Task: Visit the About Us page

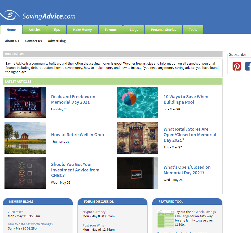Action: point(12,41)
